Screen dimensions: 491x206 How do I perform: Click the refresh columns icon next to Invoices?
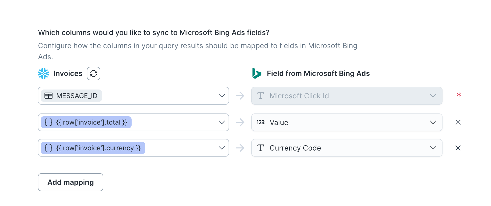pos(93,73)
